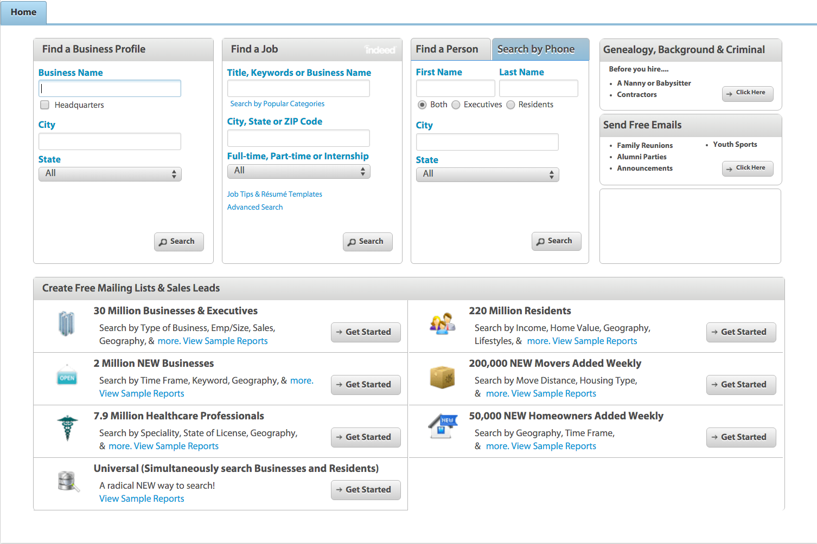Screen dimensions: 817x544
Task: Click the Business Name input field
Action: click(x=110, y=88)
